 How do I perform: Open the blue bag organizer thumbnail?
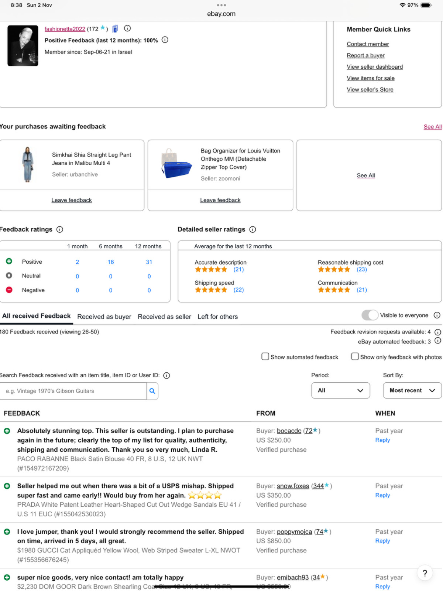[176, 164]
